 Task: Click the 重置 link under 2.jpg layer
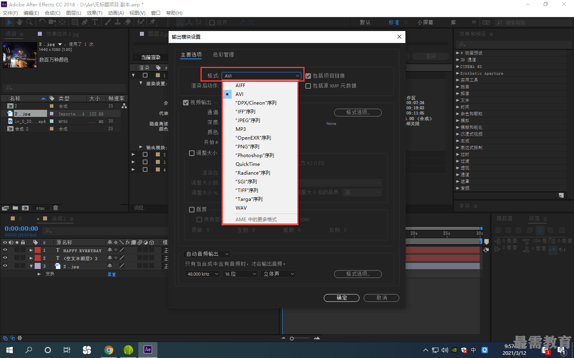pos(112,274)
